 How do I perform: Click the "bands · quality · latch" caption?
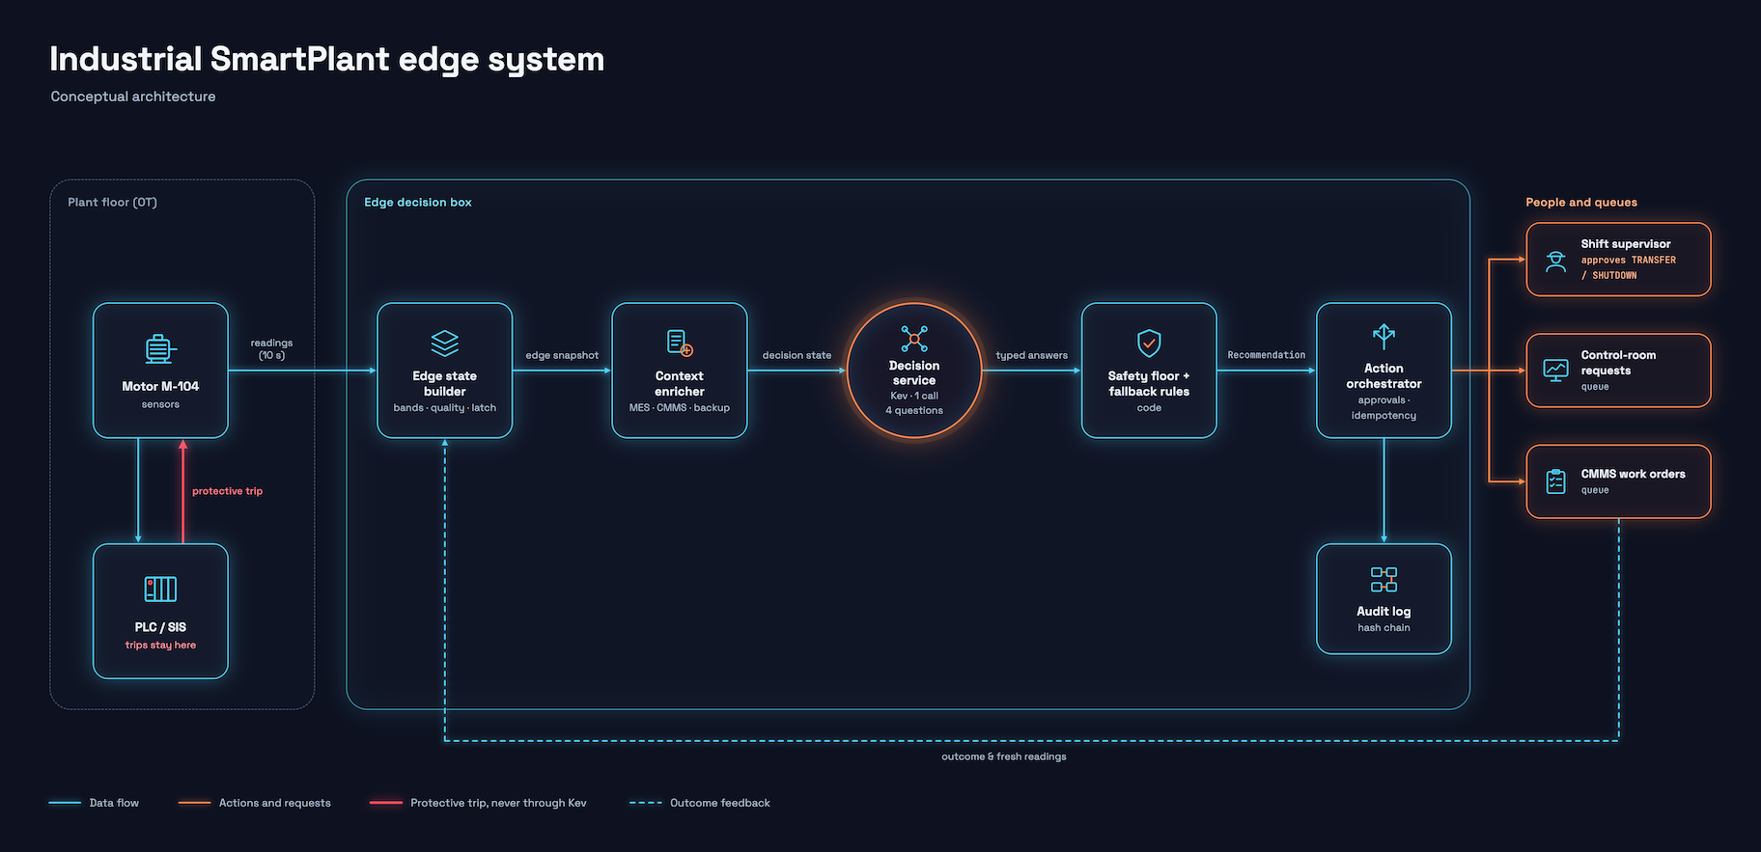pyautogui.click(x=445, y=408)
